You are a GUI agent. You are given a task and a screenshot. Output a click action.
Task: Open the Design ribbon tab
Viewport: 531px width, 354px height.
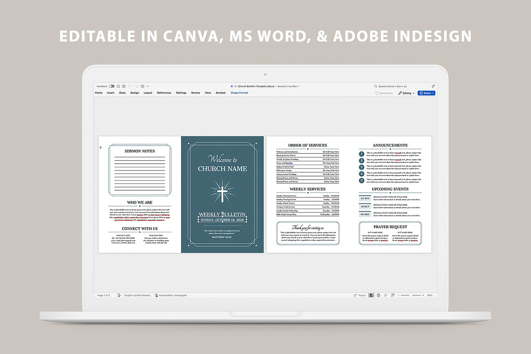(135, 93)
